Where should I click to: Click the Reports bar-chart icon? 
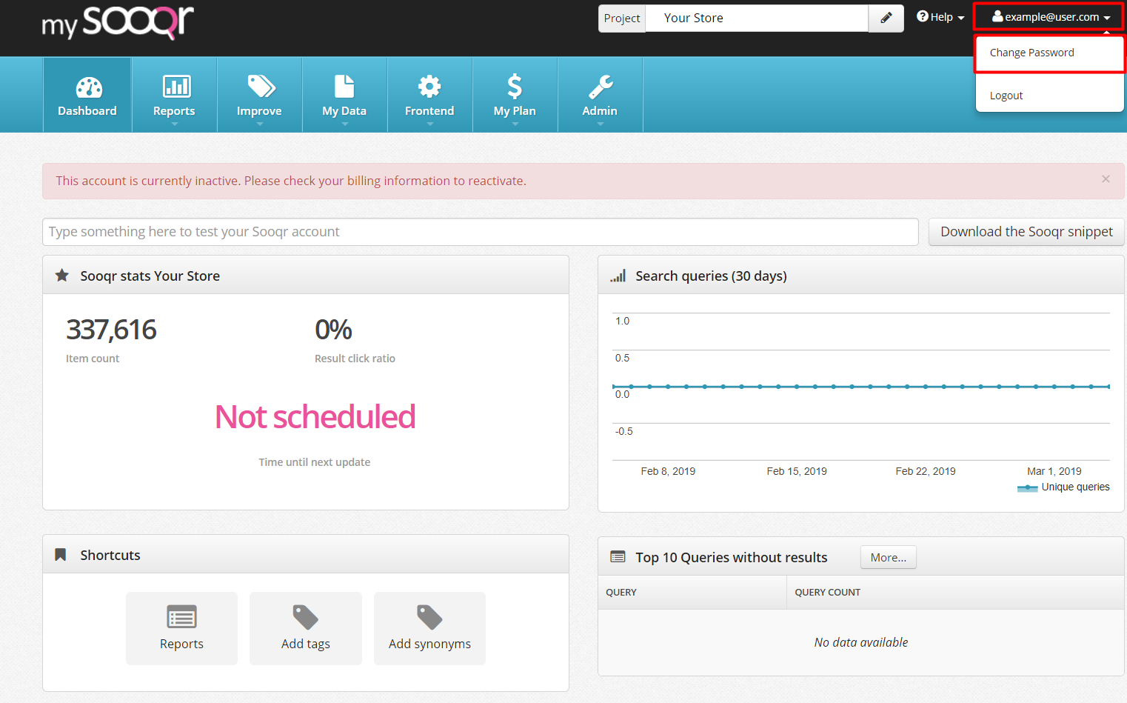[176, 87]
